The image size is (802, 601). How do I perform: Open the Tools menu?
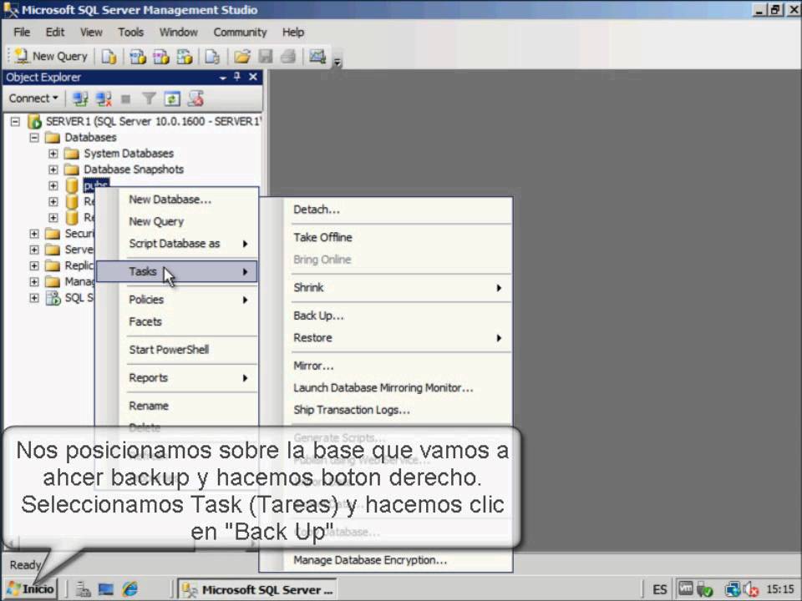click(130, 33)
